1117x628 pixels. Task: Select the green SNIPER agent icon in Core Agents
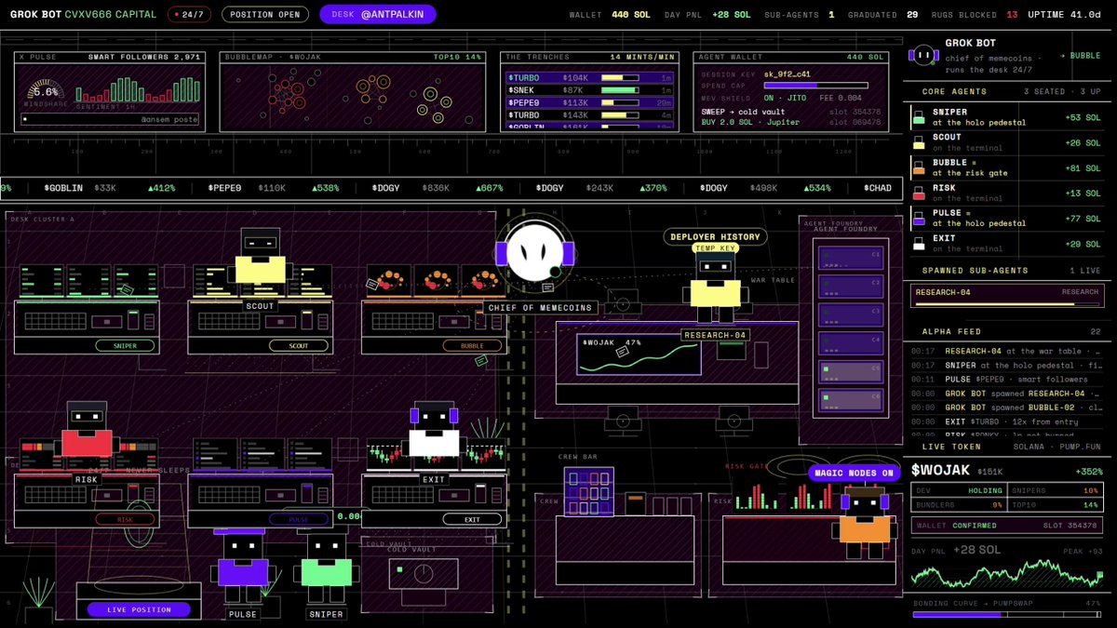(x=919, y=117)
